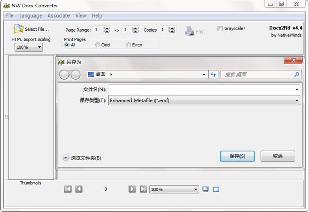Go to previous page arrow
The image size is (309, 212).
(79, 189)
